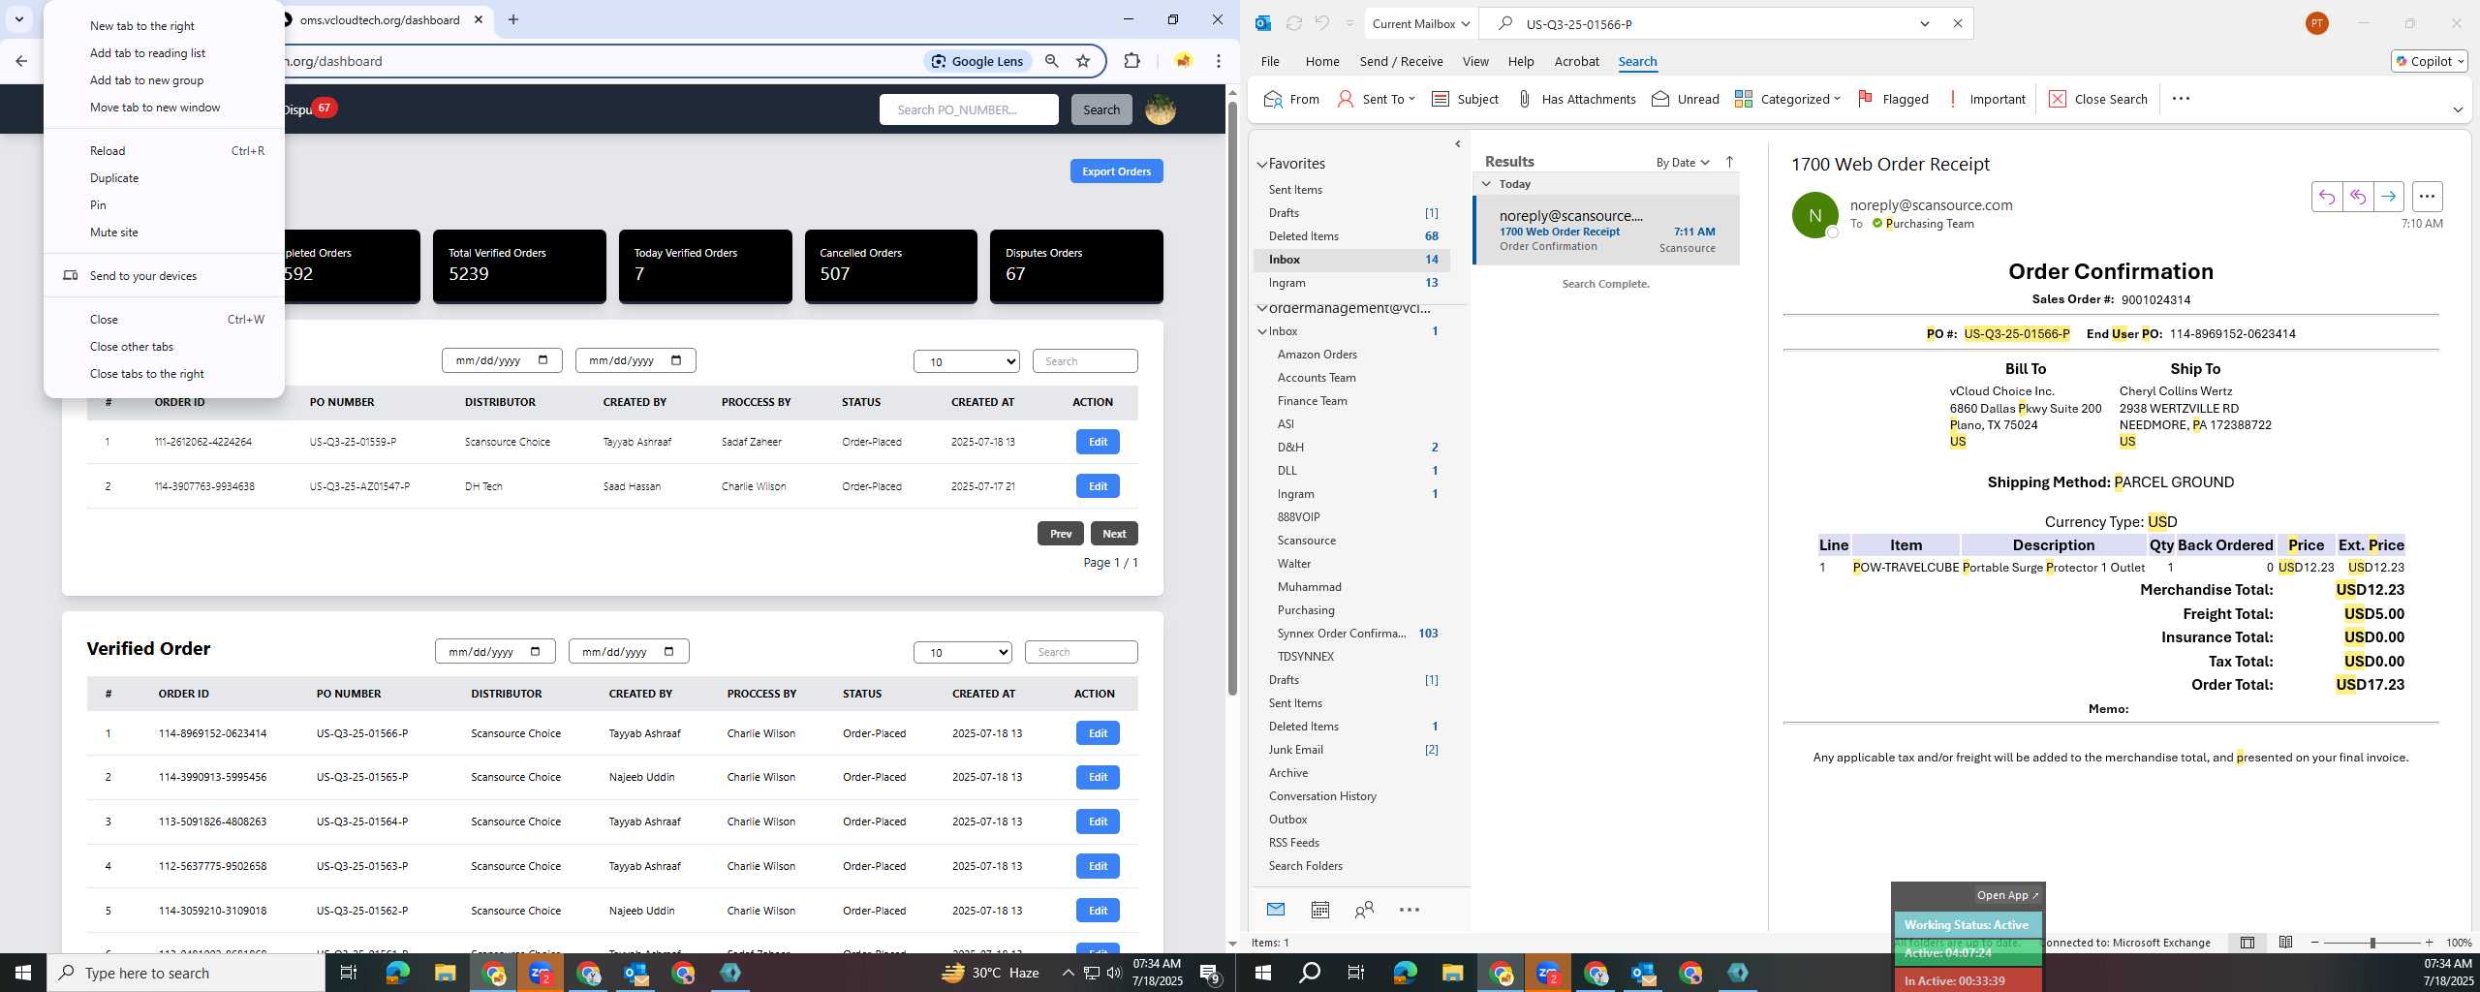This screenshot has width=2480, height=992.
Task: Click Prev pagination button
Action: click(x=1061, y=534)
